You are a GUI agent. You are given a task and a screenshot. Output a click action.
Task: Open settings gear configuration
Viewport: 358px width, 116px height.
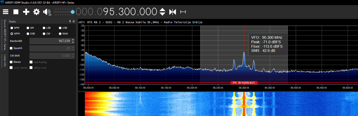point(37,12)
